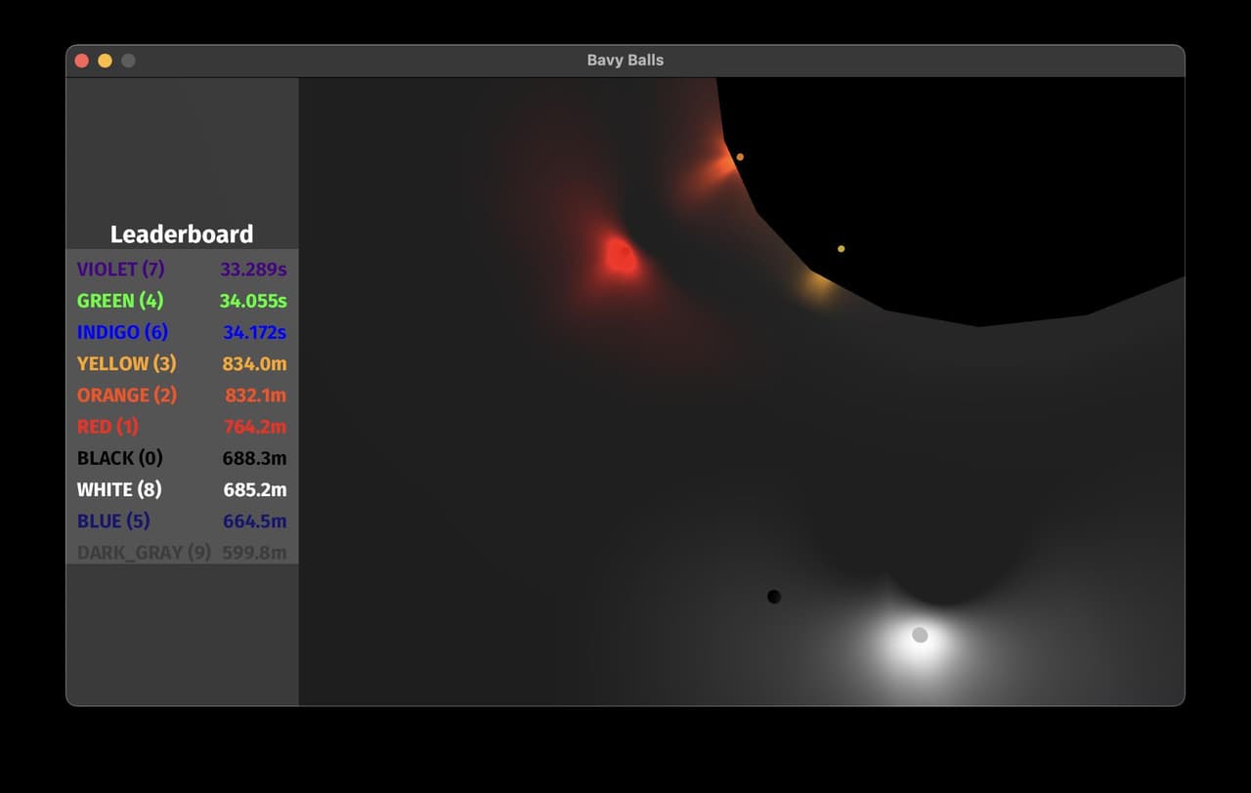Click the 832.1m distance value

point(255,395)
